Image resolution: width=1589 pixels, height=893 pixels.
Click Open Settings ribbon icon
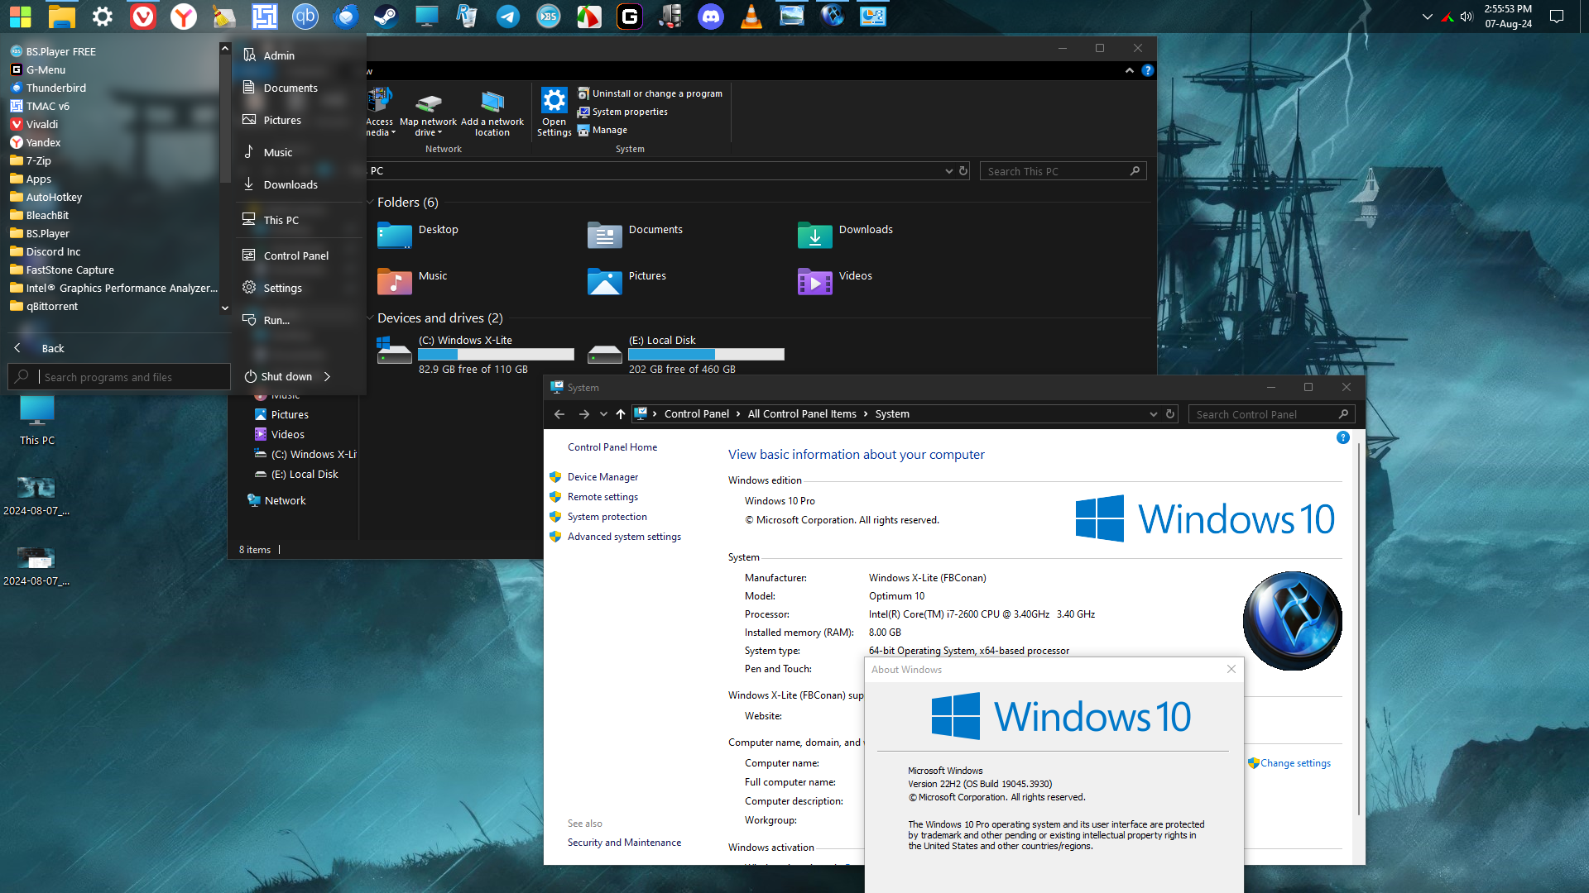click(554, 112)
